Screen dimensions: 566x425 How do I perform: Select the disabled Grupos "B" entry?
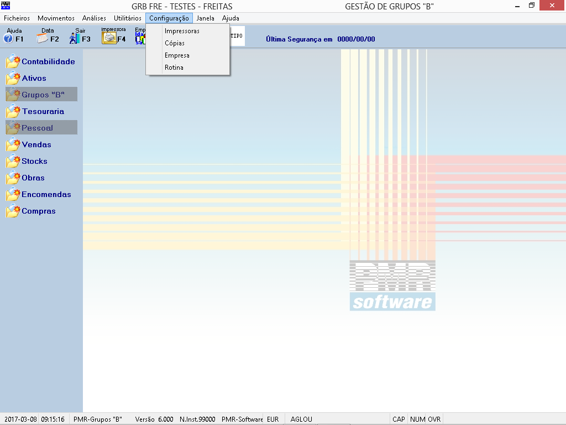click(x=41, y=94)
